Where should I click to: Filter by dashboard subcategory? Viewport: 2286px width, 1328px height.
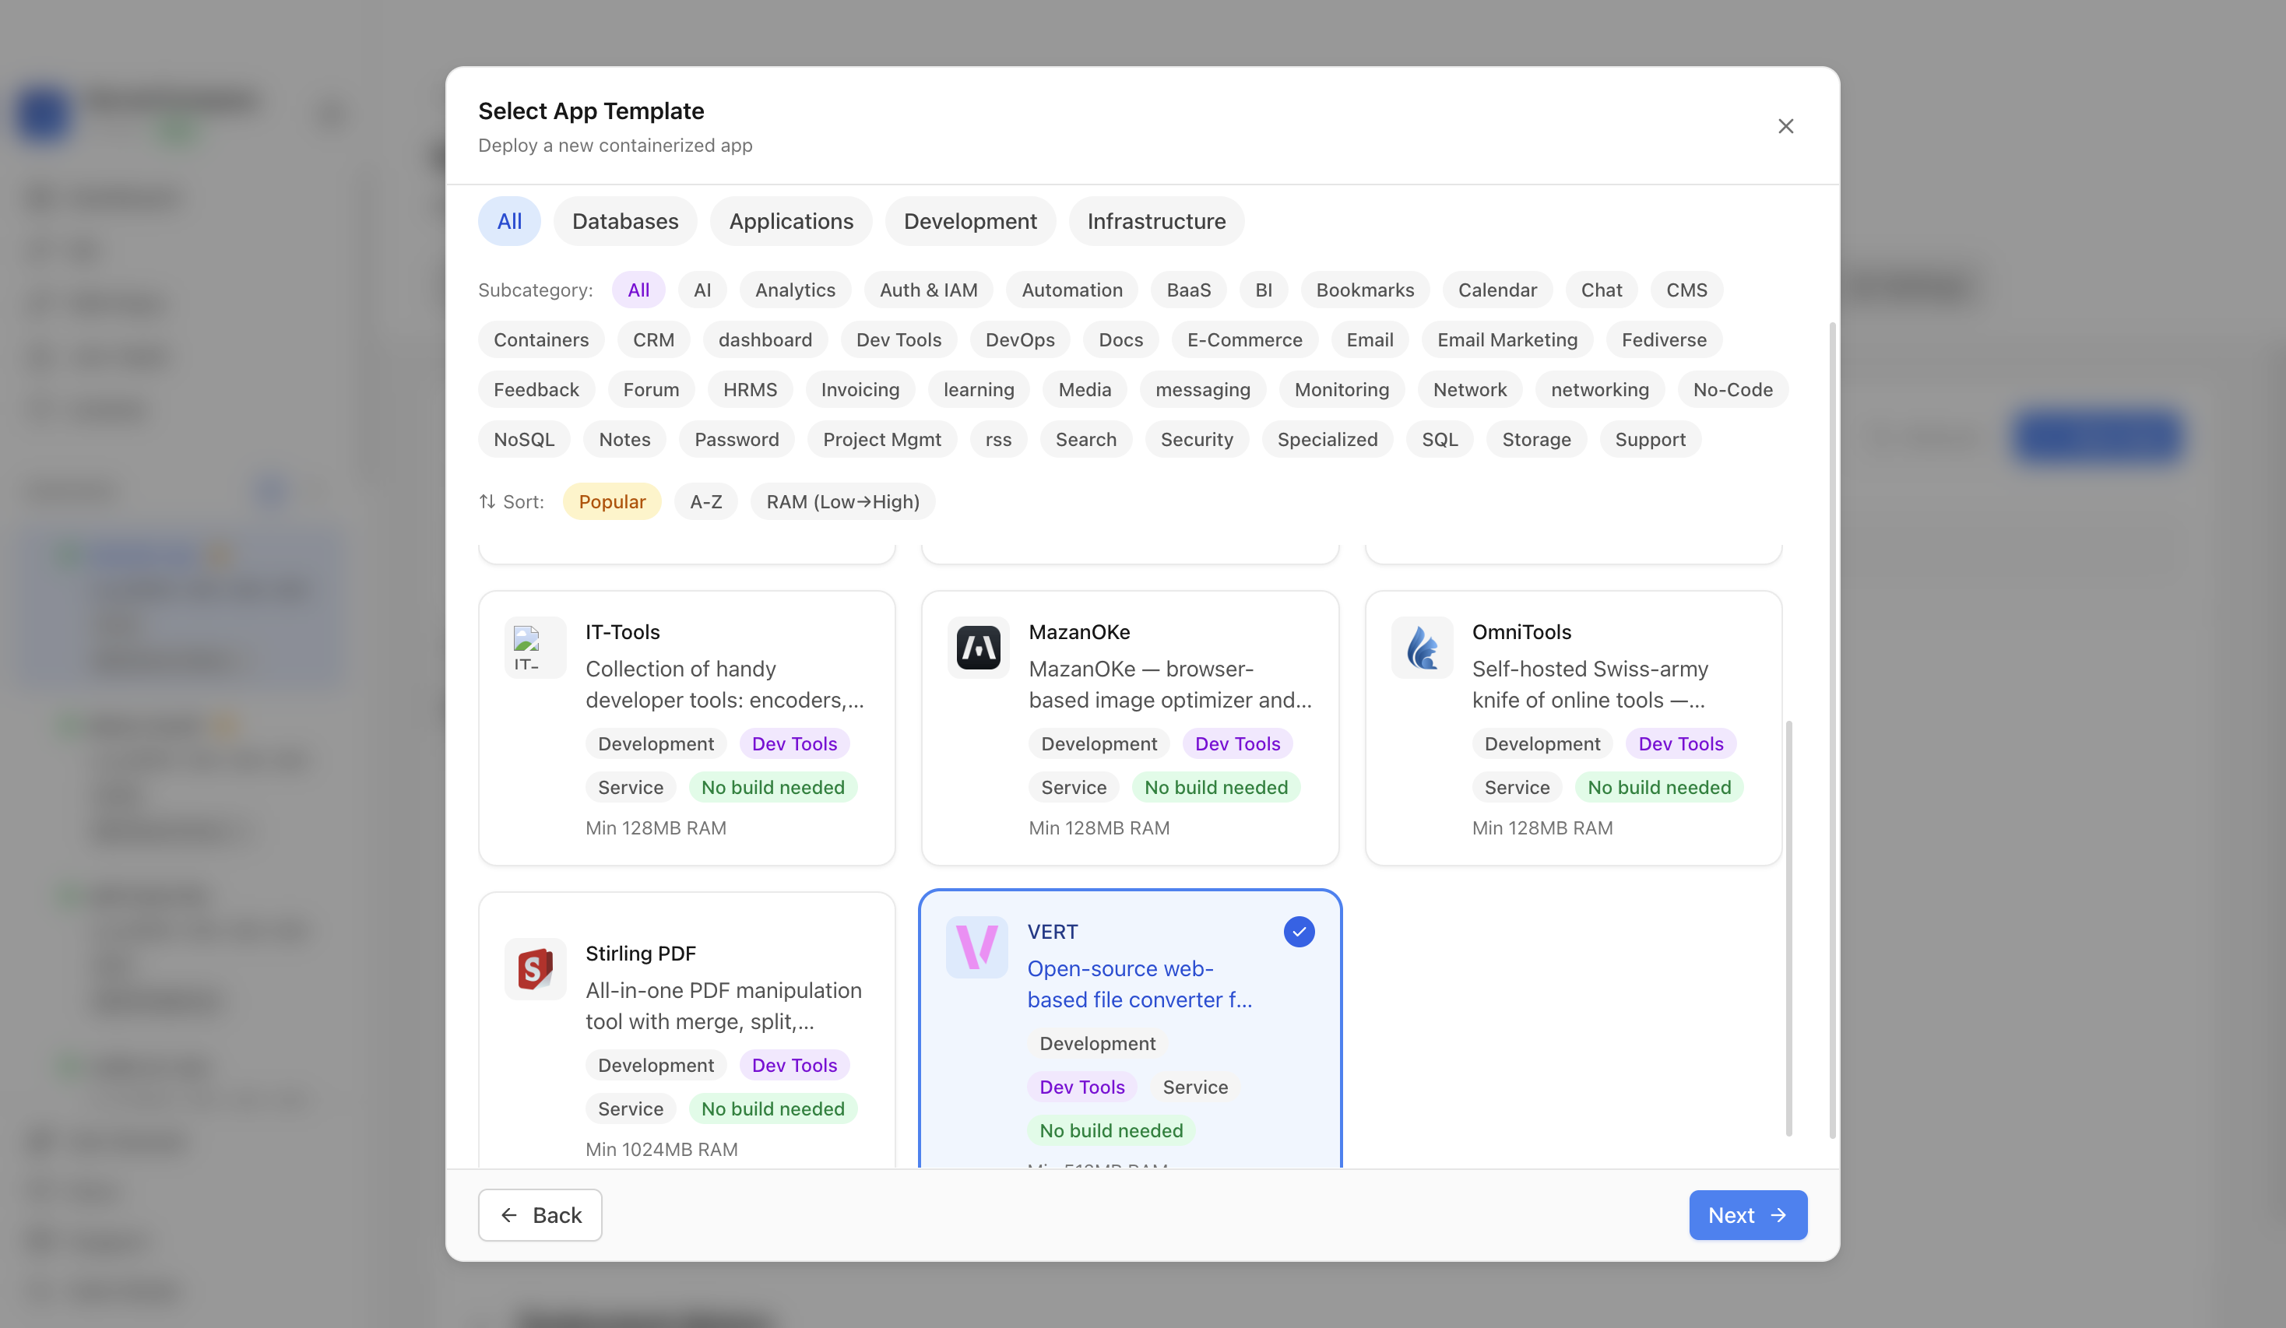(x=765, y=340)
